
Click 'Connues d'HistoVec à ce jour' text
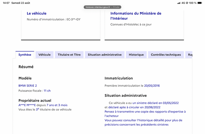(x=131, y=25)
